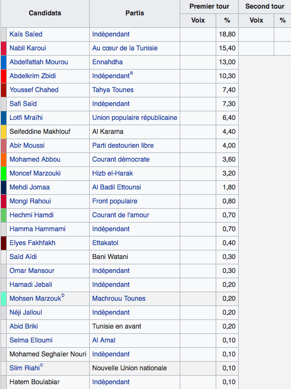Image resolution: width=291 pixels, height=389 pixels.
Task: Select the 13,00 percentage cell
Action: (x=227, y=62)
